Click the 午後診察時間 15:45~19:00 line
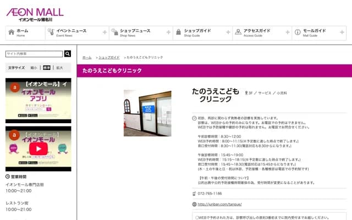Image resolution: width=352 pixels, height=220 pixels. click(x=221, y=155)
